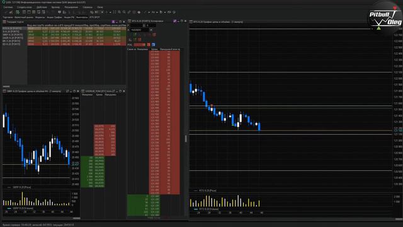Image resolution: width=403 pixels, height=227 pixels.
Task: Open the Брокер menu
Action: [x=55, y=7]
